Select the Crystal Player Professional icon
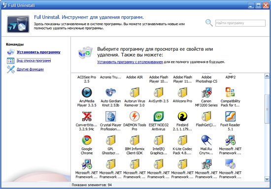This screenshot has height=189, width=271. (110, 116)
